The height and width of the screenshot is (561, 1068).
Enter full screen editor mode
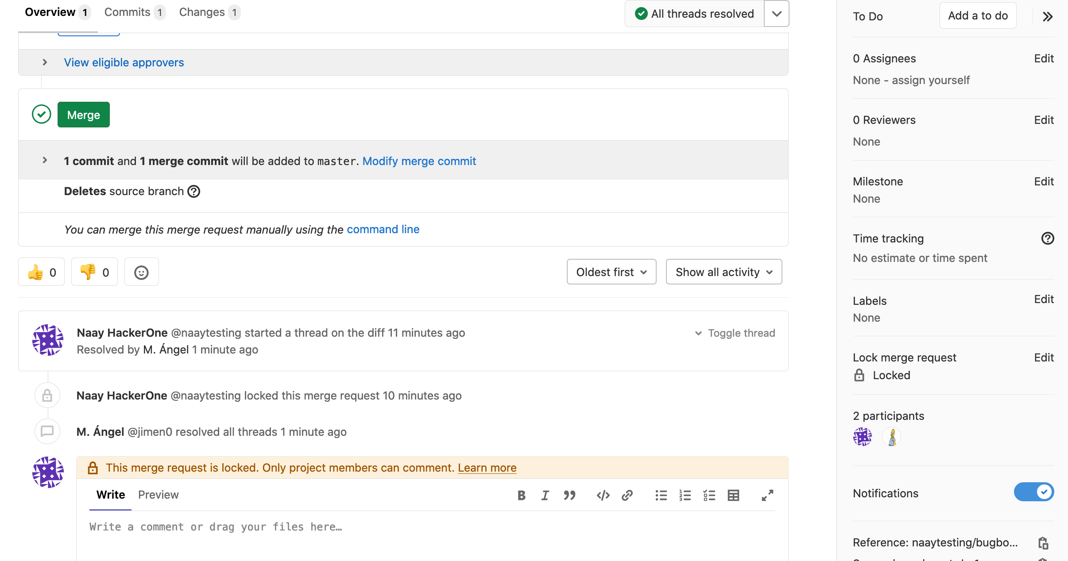[767, 496]
